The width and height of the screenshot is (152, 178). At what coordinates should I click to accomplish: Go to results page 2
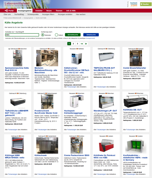point(73,44)
